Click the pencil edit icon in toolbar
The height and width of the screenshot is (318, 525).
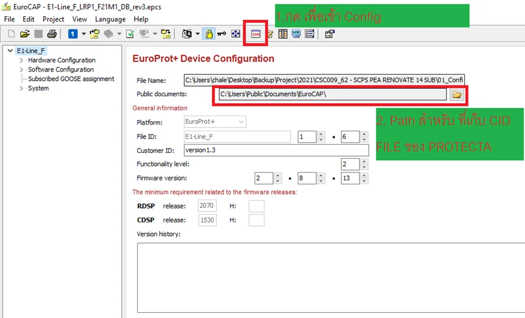pos(270,34)
